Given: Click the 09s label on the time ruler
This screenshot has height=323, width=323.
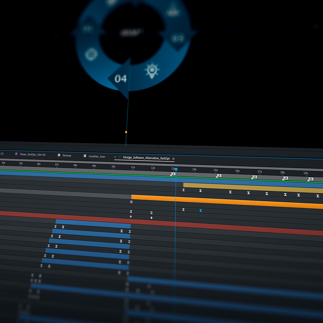Looking at the screenshot, I should [x=94, y=166].
